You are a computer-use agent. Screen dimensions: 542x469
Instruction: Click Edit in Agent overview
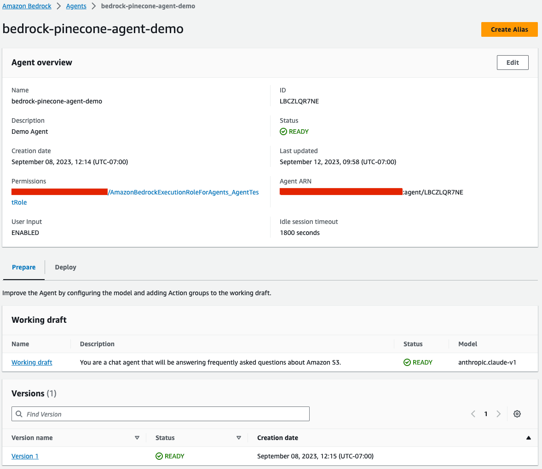(x=513, y=63)
